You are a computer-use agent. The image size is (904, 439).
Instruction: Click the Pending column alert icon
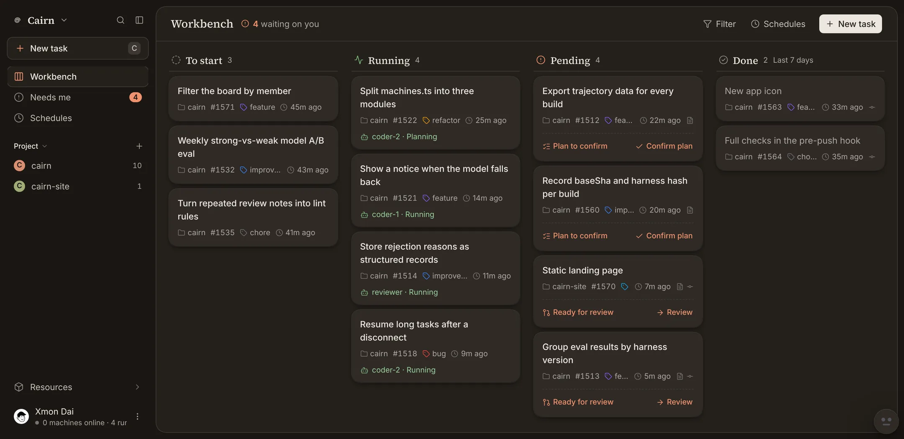(x=541, y=60)
